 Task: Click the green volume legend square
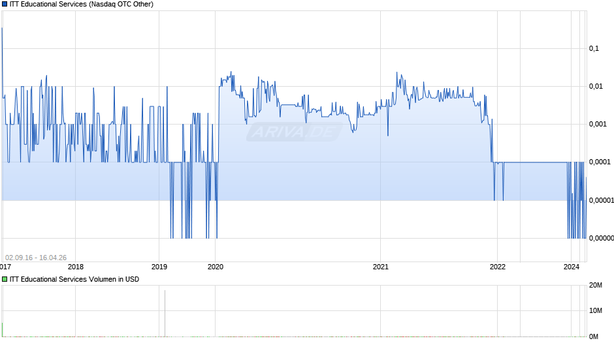(5, 279)
